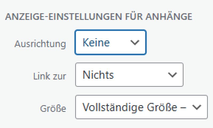Pick a different size than Vollständige Größe

(x=141, y=107)
